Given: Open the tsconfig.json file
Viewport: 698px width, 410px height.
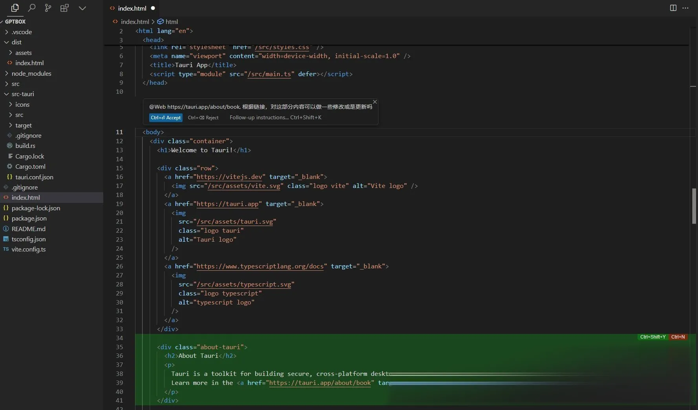Looking at the screenshot, I should 29,239.
